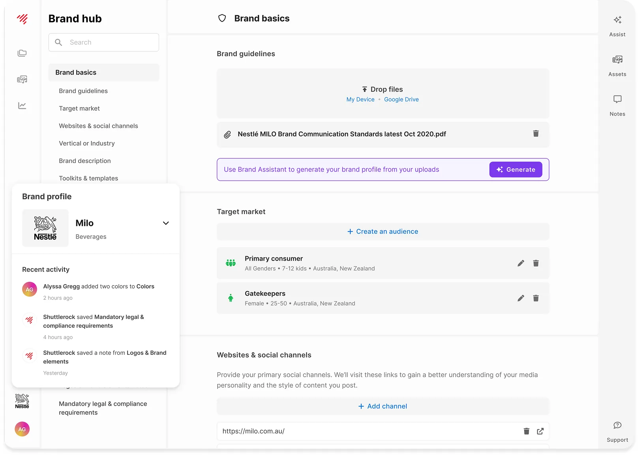Open the Gatekeepers audience row

(x=383, y=298)
